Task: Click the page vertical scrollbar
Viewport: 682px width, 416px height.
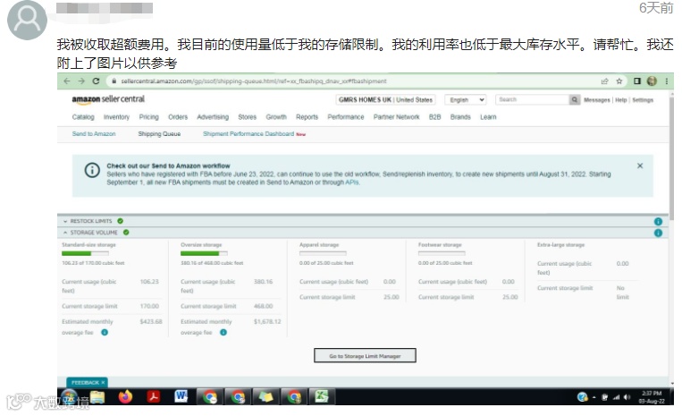Action: pos(671,159)
